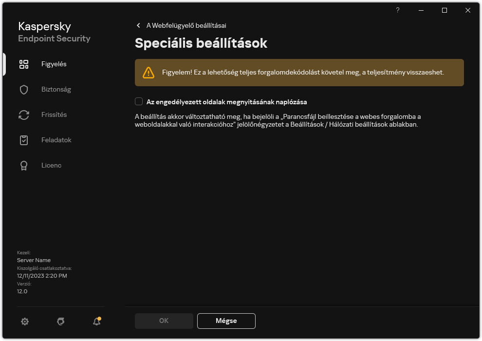The width and height of the screenshot is (482, 341).
Task: Collapse the Speciális beállítások page via back arrow
Action: click(138, 25)
